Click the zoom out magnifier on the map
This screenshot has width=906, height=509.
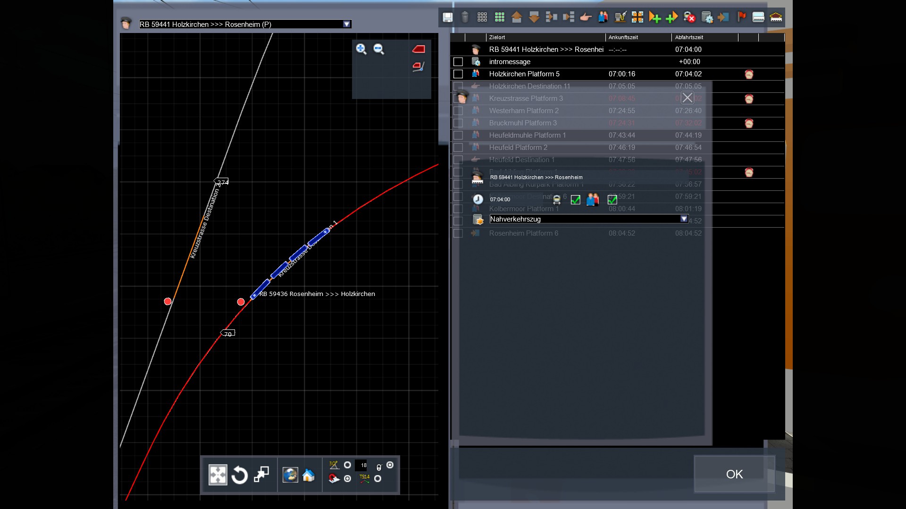click(378, 49)
